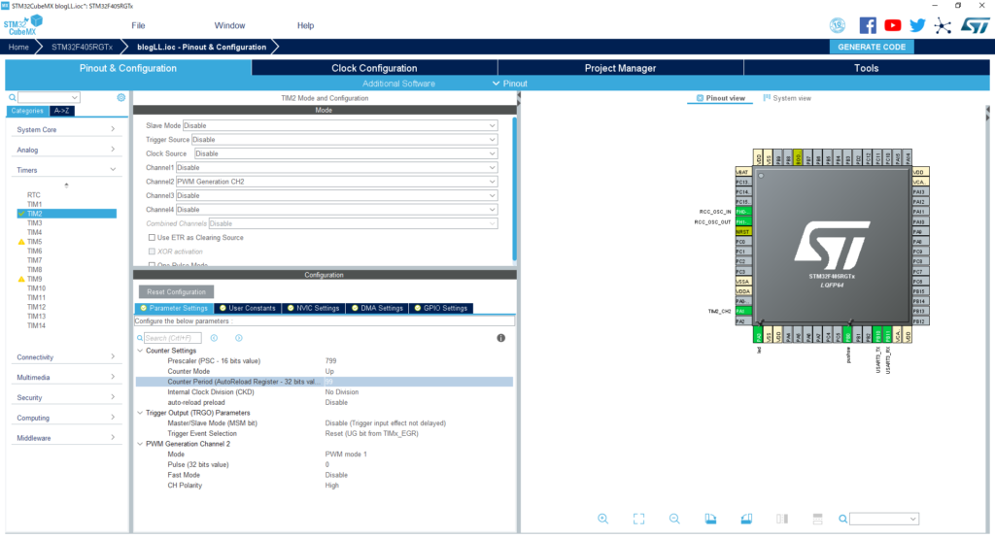Open the YouTube icon in header
The height and width of the screenshot is (539, 995).
tap(893, 25)
